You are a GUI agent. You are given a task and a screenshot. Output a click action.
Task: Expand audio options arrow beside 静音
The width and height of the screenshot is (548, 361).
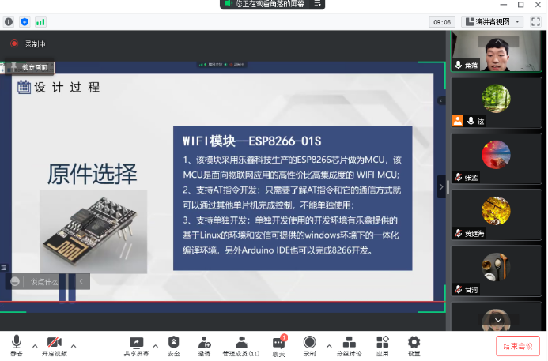point(35,346)
